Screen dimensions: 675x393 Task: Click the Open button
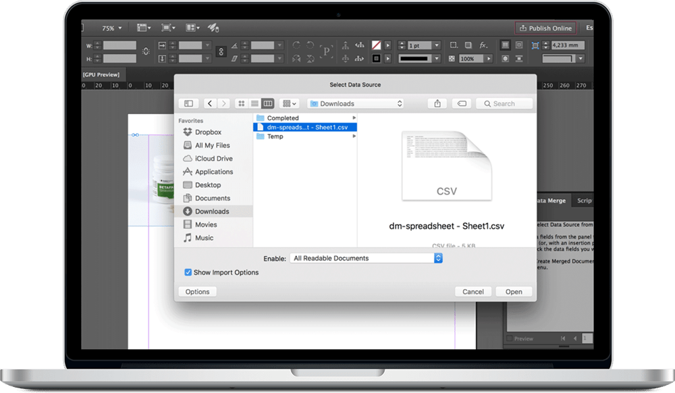click(x=514, y=292)
